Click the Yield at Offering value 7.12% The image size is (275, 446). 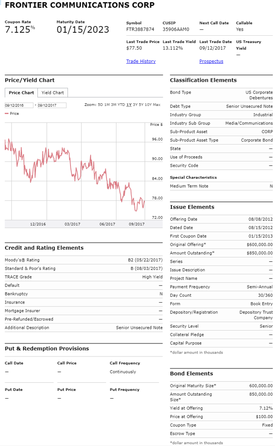266,408
